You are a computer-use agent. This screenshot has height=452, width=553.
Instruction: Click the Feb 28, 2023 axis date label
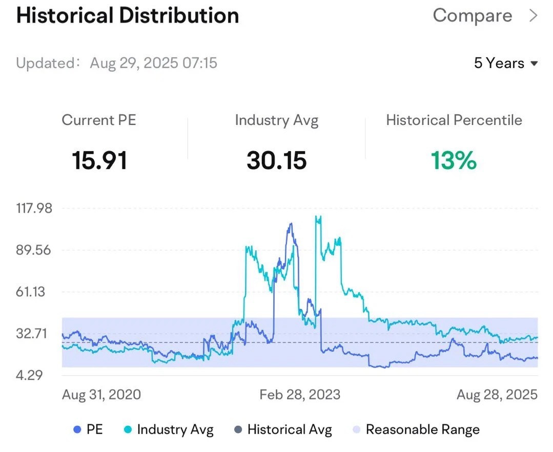click(300, 395)
